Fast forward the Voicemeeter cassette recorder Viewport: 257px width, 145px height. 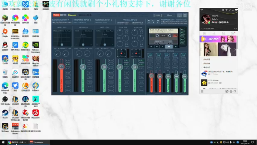coord(157,46)
